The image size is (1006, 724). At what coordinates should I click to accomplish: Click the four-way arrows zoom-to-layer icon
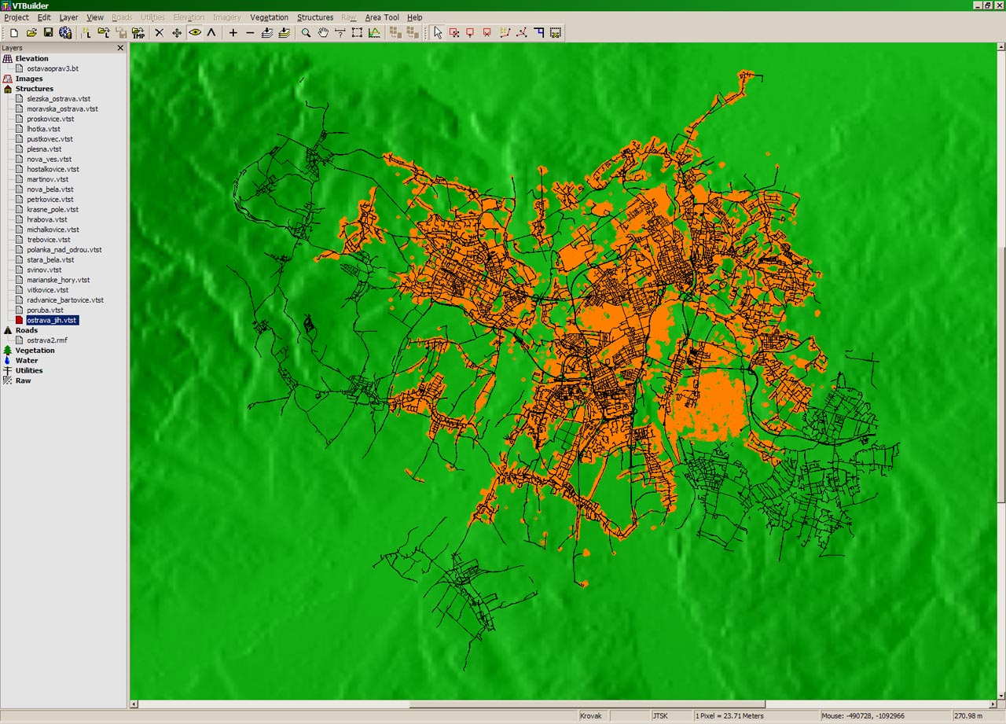(177, 33)
